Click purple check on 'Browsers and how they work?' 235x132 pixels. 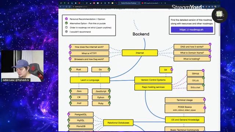(70, 59)
